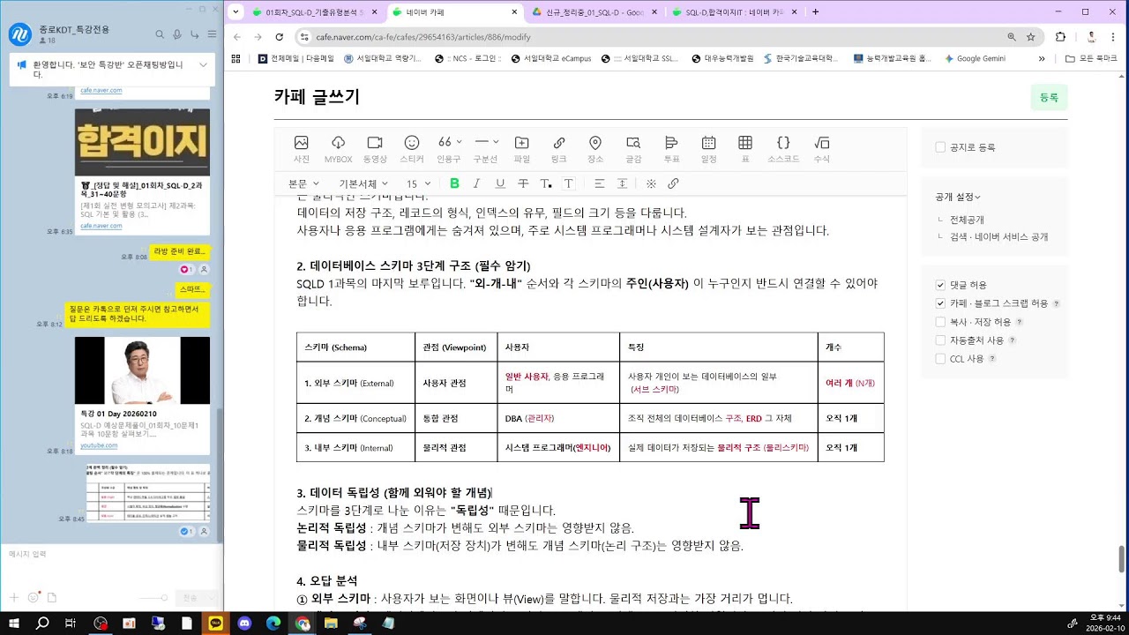Screen dimensions: 1129x635
Task: Open chat window hamburger menu
Action: tap(212, 34)
